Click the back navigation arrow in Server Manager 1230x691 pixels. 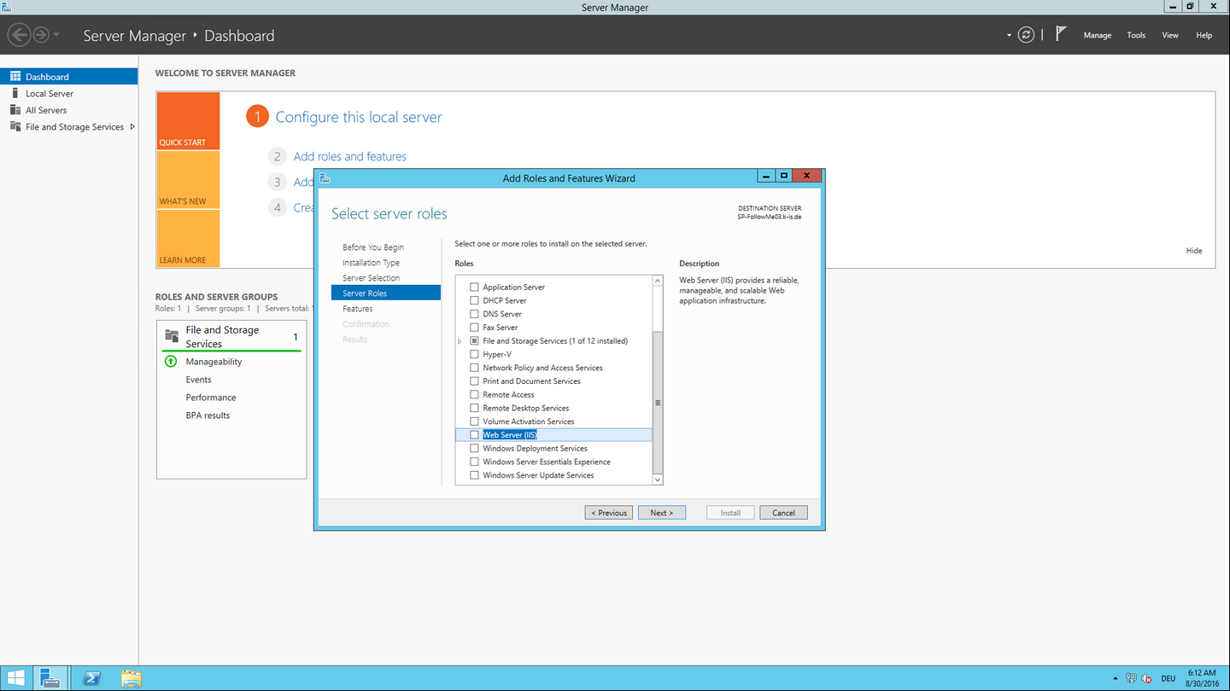(x=19, y=35)
